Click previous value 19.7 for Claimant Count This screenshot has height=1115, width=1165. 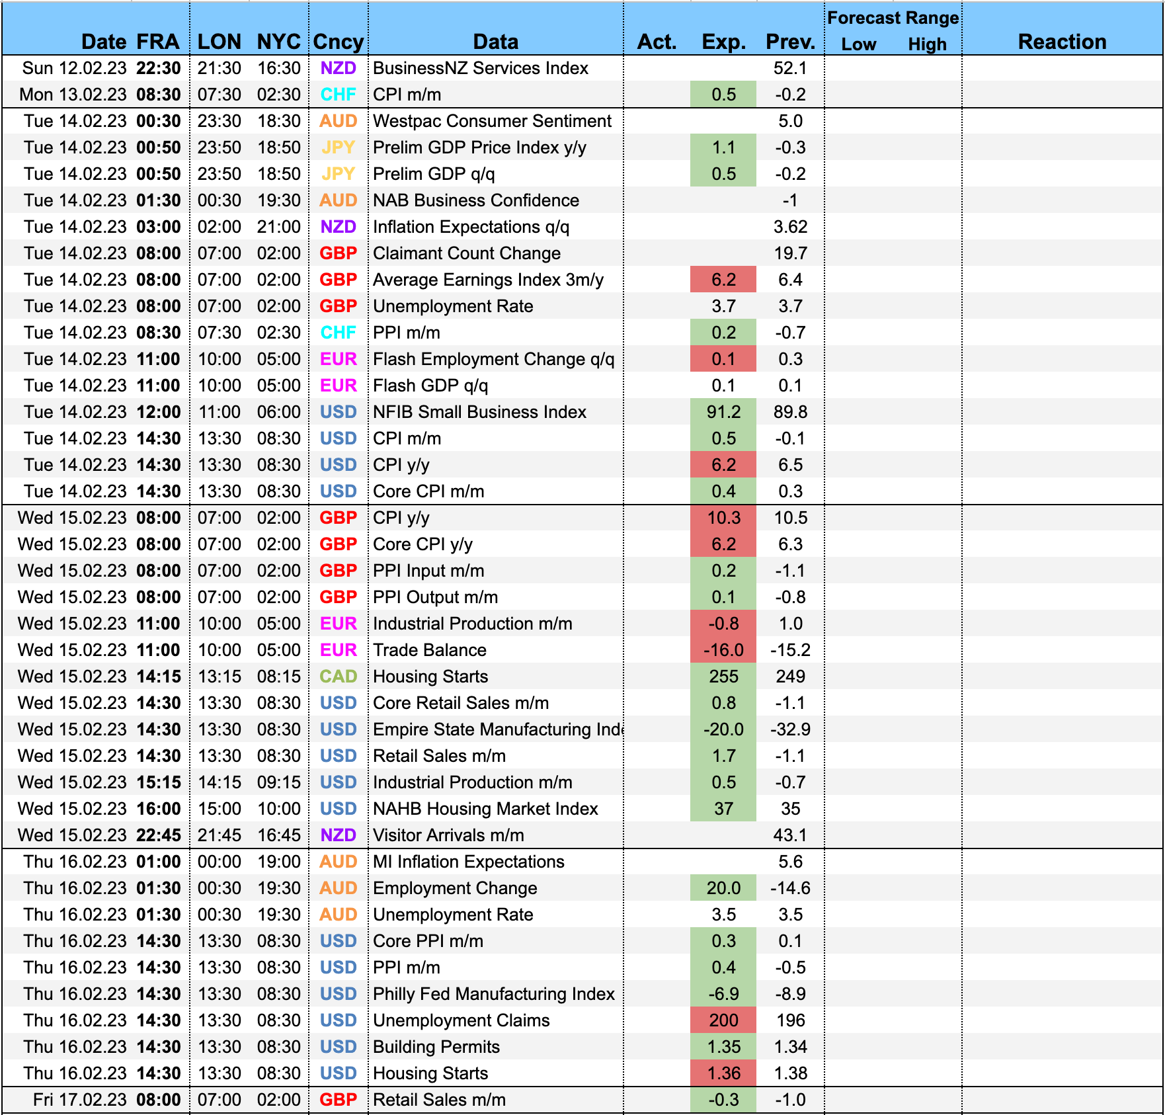(x=790, y=253)
